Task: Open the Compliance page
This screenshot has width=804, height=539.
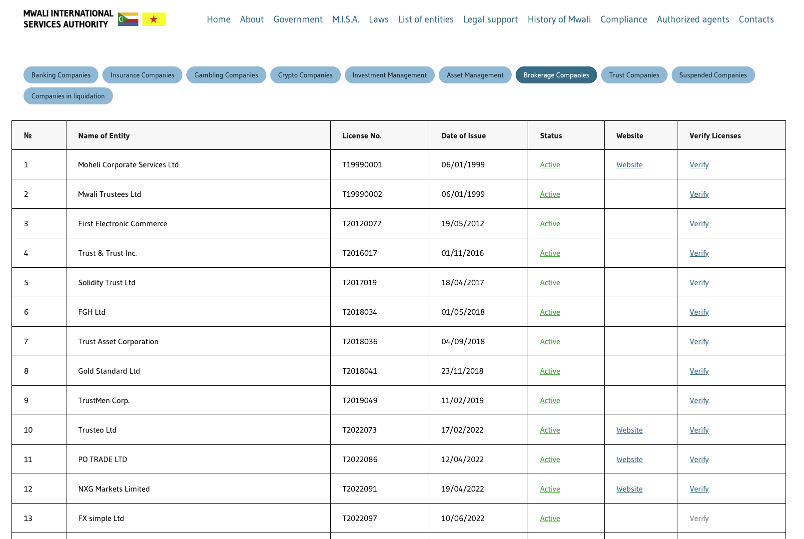Action: 624,19
